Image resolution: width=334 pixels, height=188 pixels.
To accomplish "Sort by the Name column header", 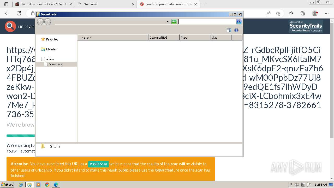I will (113, 38).
